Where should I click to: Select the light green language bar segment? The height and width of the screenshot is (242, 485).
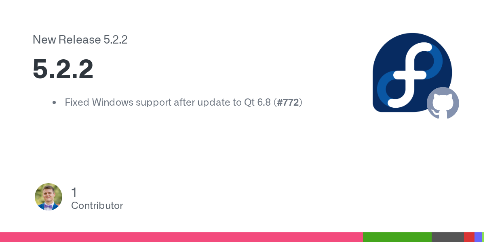(x=483, y=237)
